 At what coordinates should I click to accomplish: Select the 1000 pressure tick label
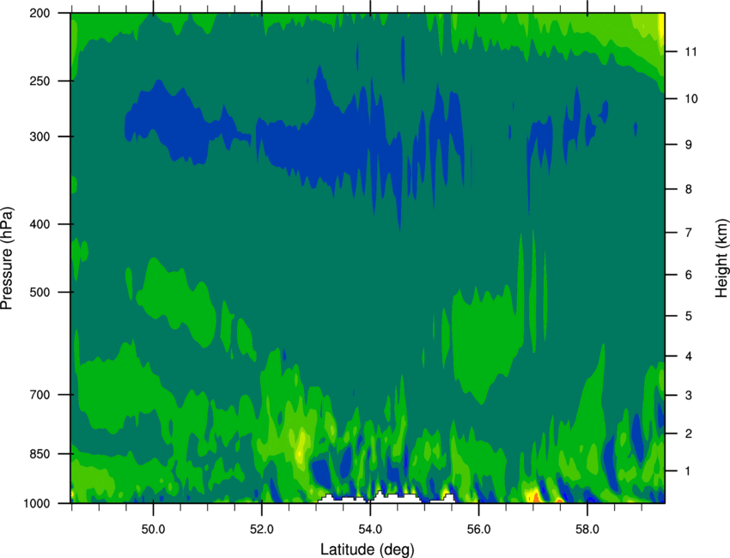click(37, 503)
